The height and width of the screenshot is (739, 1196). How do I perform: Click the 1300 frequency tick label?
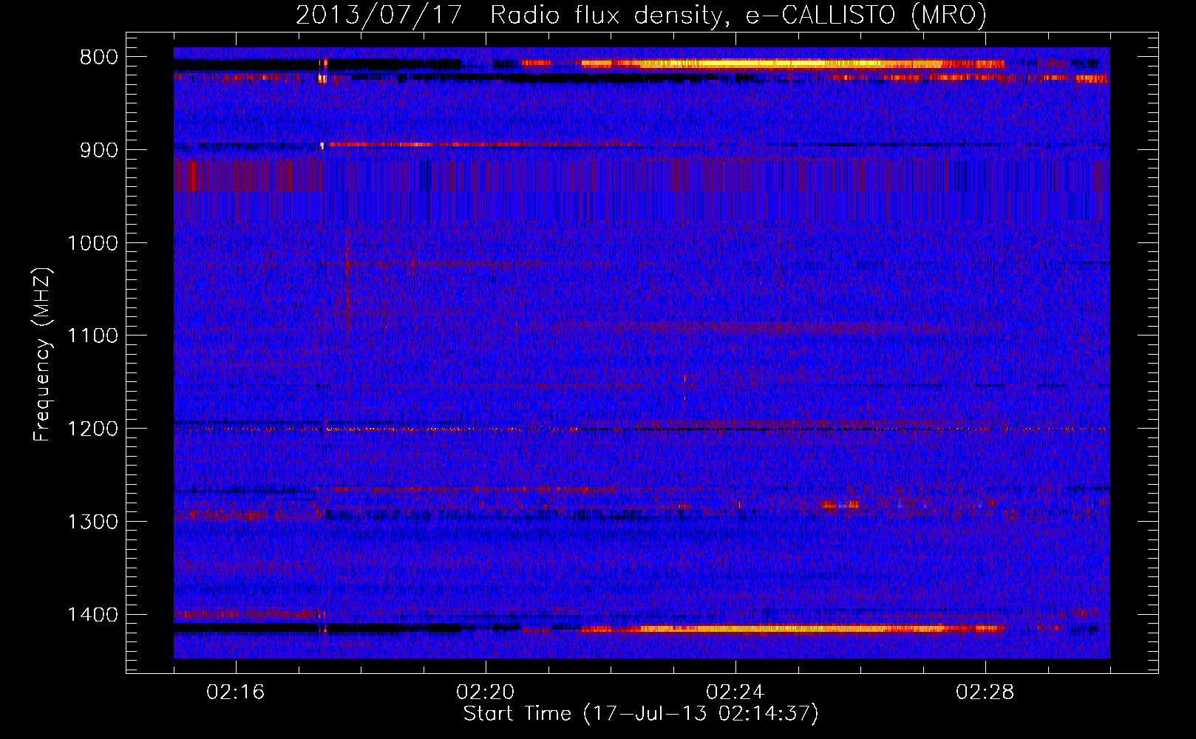tap(92, 522)
